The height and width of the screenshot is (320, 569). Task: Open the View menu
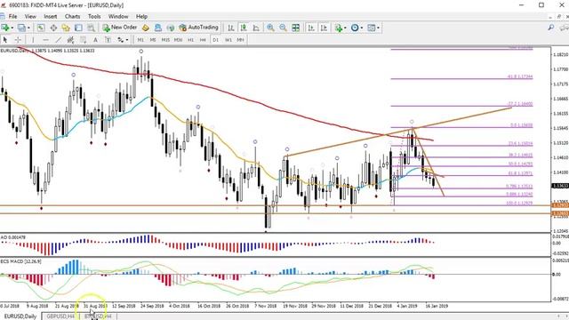(30, 16)
